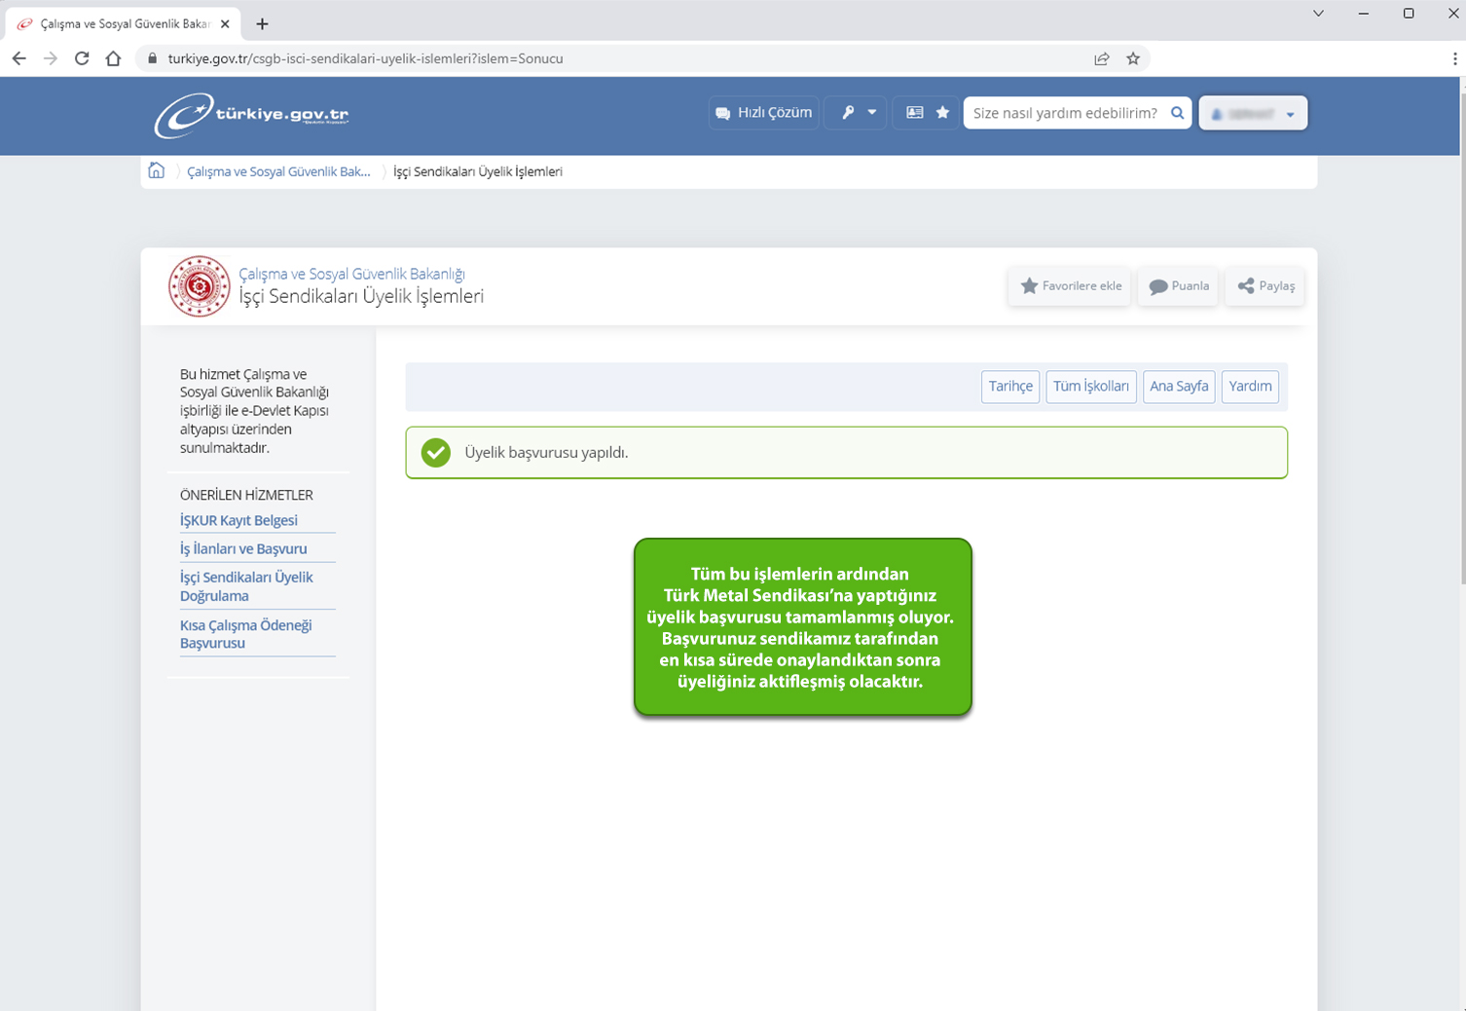Open Kısa Çalışma Ödeneği Başvurusu link
The height and width of the screenshot is (1011, 1466).
click(x=245, y=634)
